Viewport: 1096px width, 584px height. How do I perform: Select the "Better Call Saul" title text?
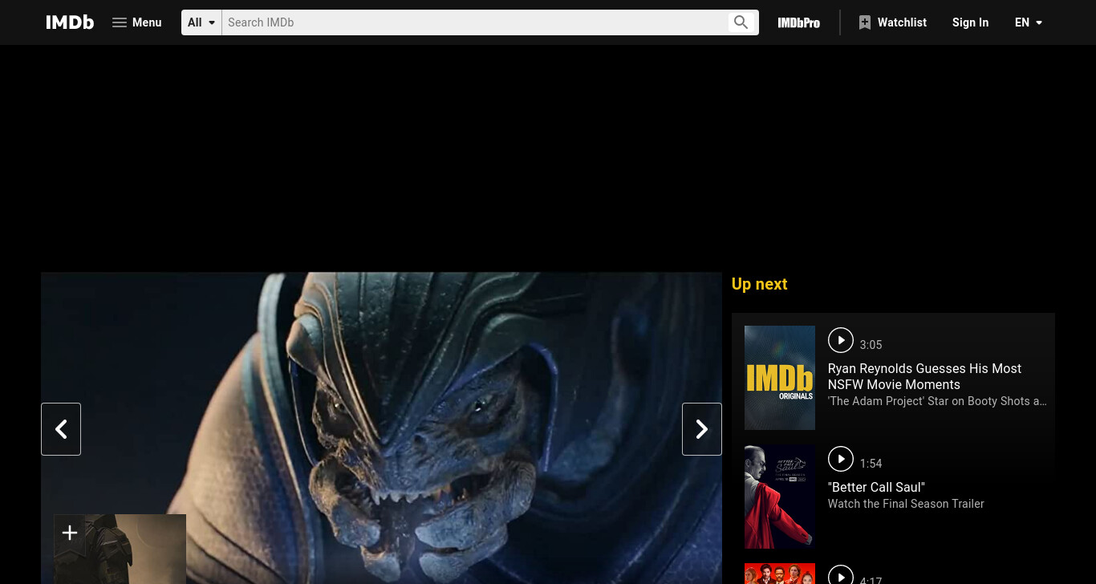click(876, 487)
